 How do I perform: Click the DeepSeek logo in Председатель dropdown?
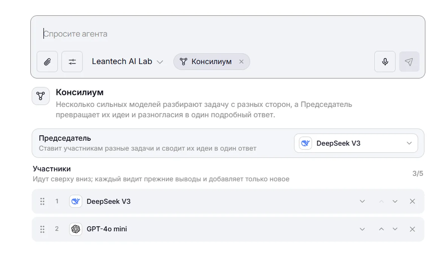tap(306, 143)
